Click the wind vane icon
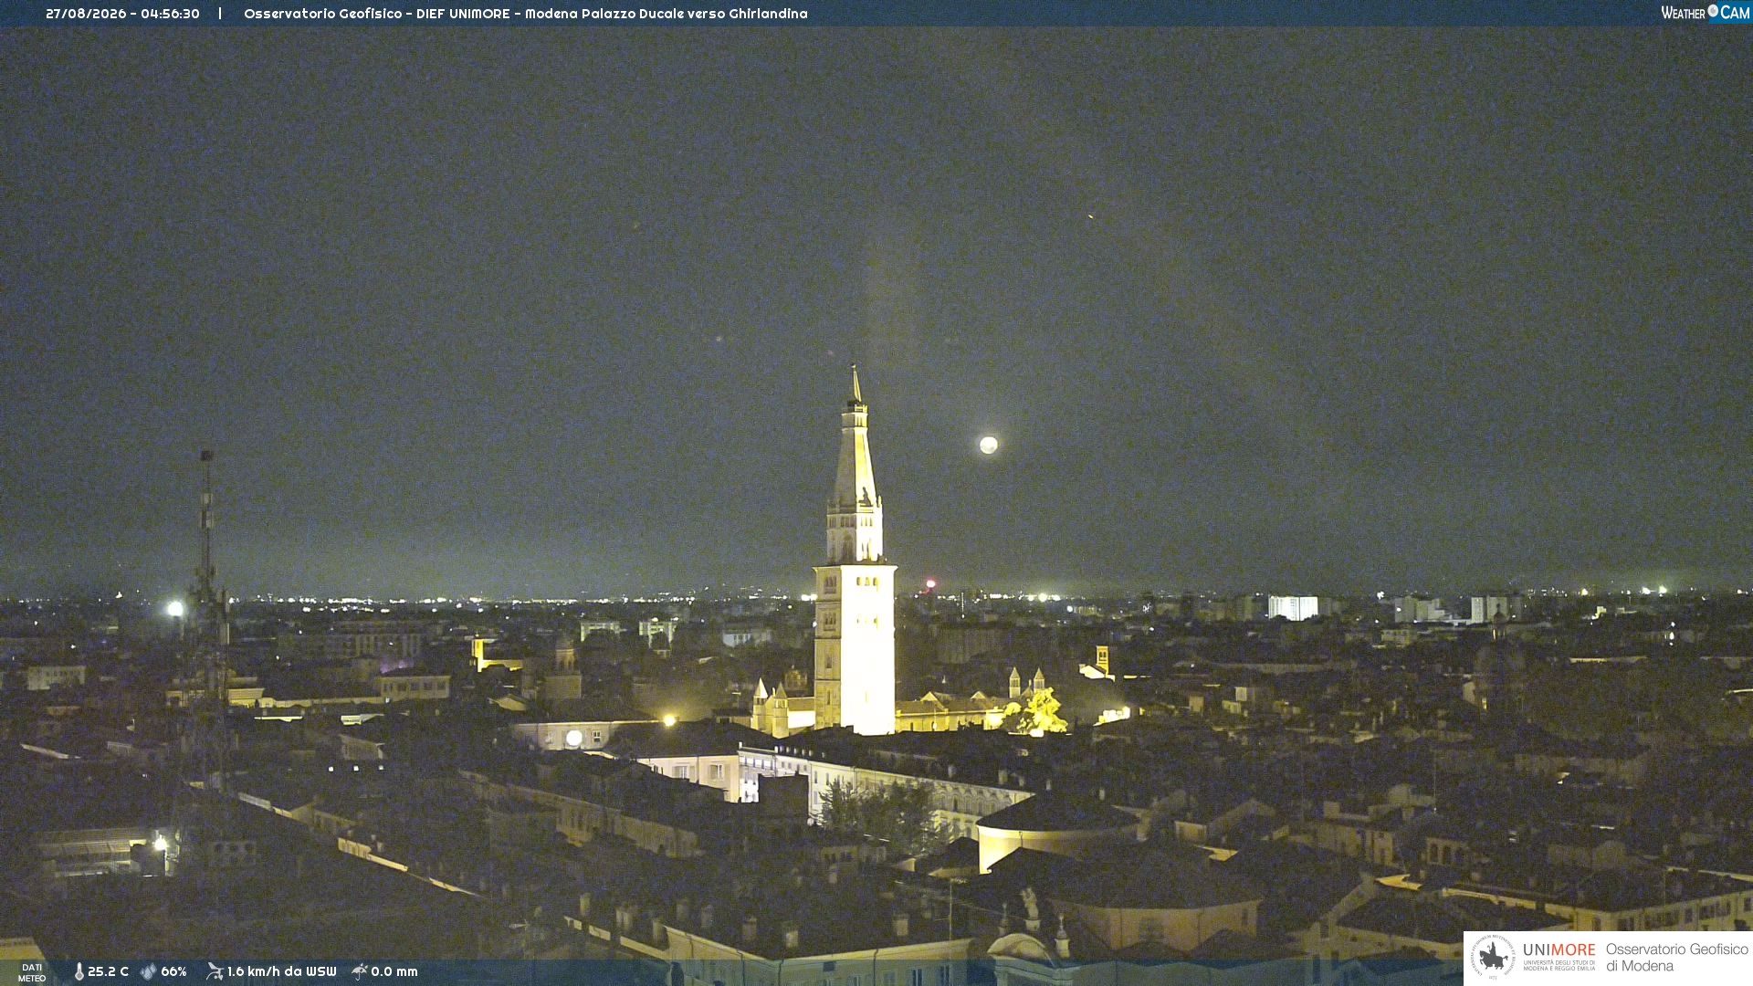1753x986 pixels. [x=215, y=971]
